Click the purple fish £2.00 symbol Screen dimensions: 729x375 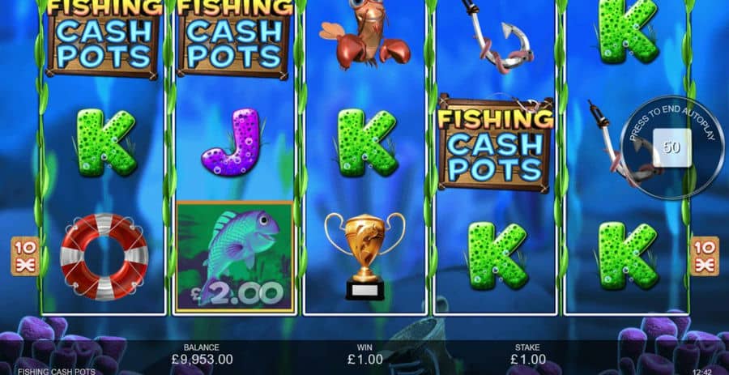click(x=235, y=256)
